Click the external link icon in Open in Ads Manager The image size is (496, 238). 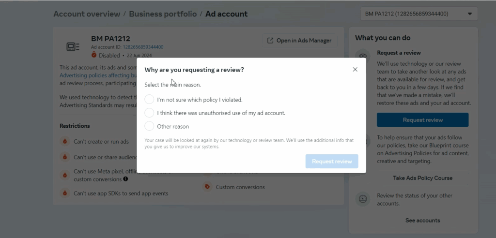click(x=270, y=41)
